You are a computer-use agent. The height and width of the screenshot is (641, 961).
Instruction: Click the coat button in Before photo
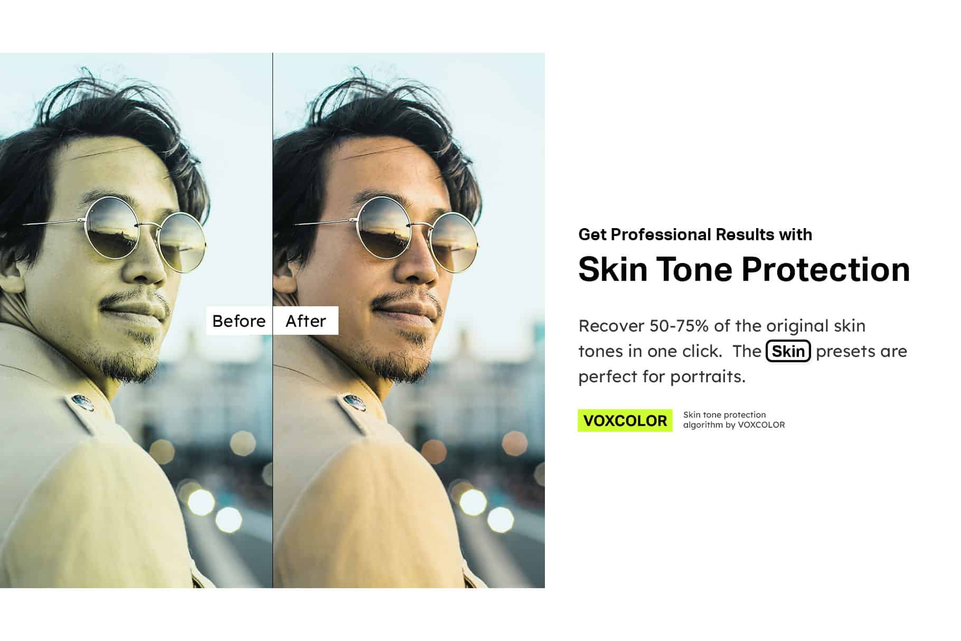tap(82, 401)
